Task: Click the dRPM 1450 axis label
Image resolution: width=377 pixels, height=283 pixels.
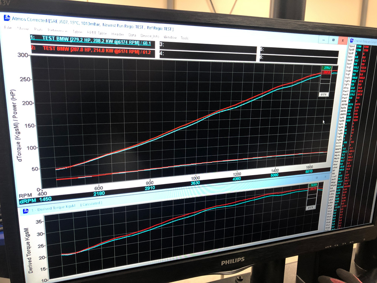Action: point(35,200)
